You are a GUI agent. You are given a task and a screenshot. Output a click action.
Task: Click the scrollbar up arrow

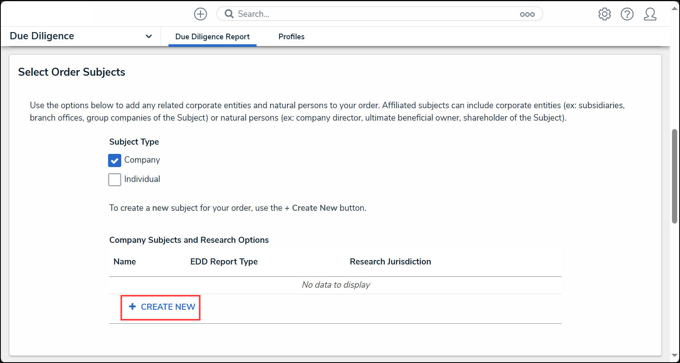675,7
